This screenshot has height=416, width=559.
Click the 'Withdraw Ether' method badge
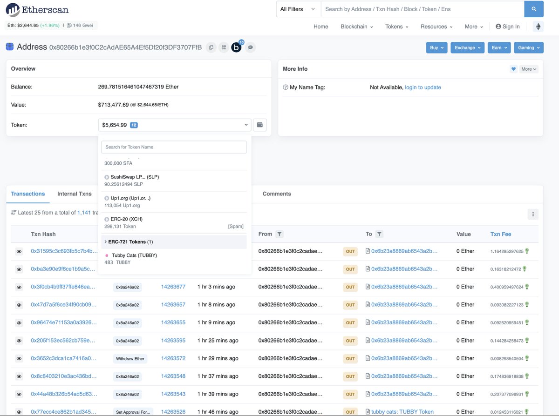[x=130, y=359]
